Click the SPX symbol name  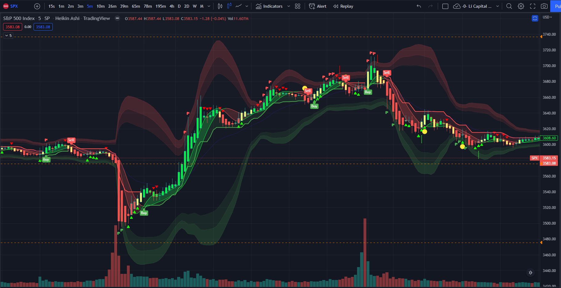(x=14, y=6)
